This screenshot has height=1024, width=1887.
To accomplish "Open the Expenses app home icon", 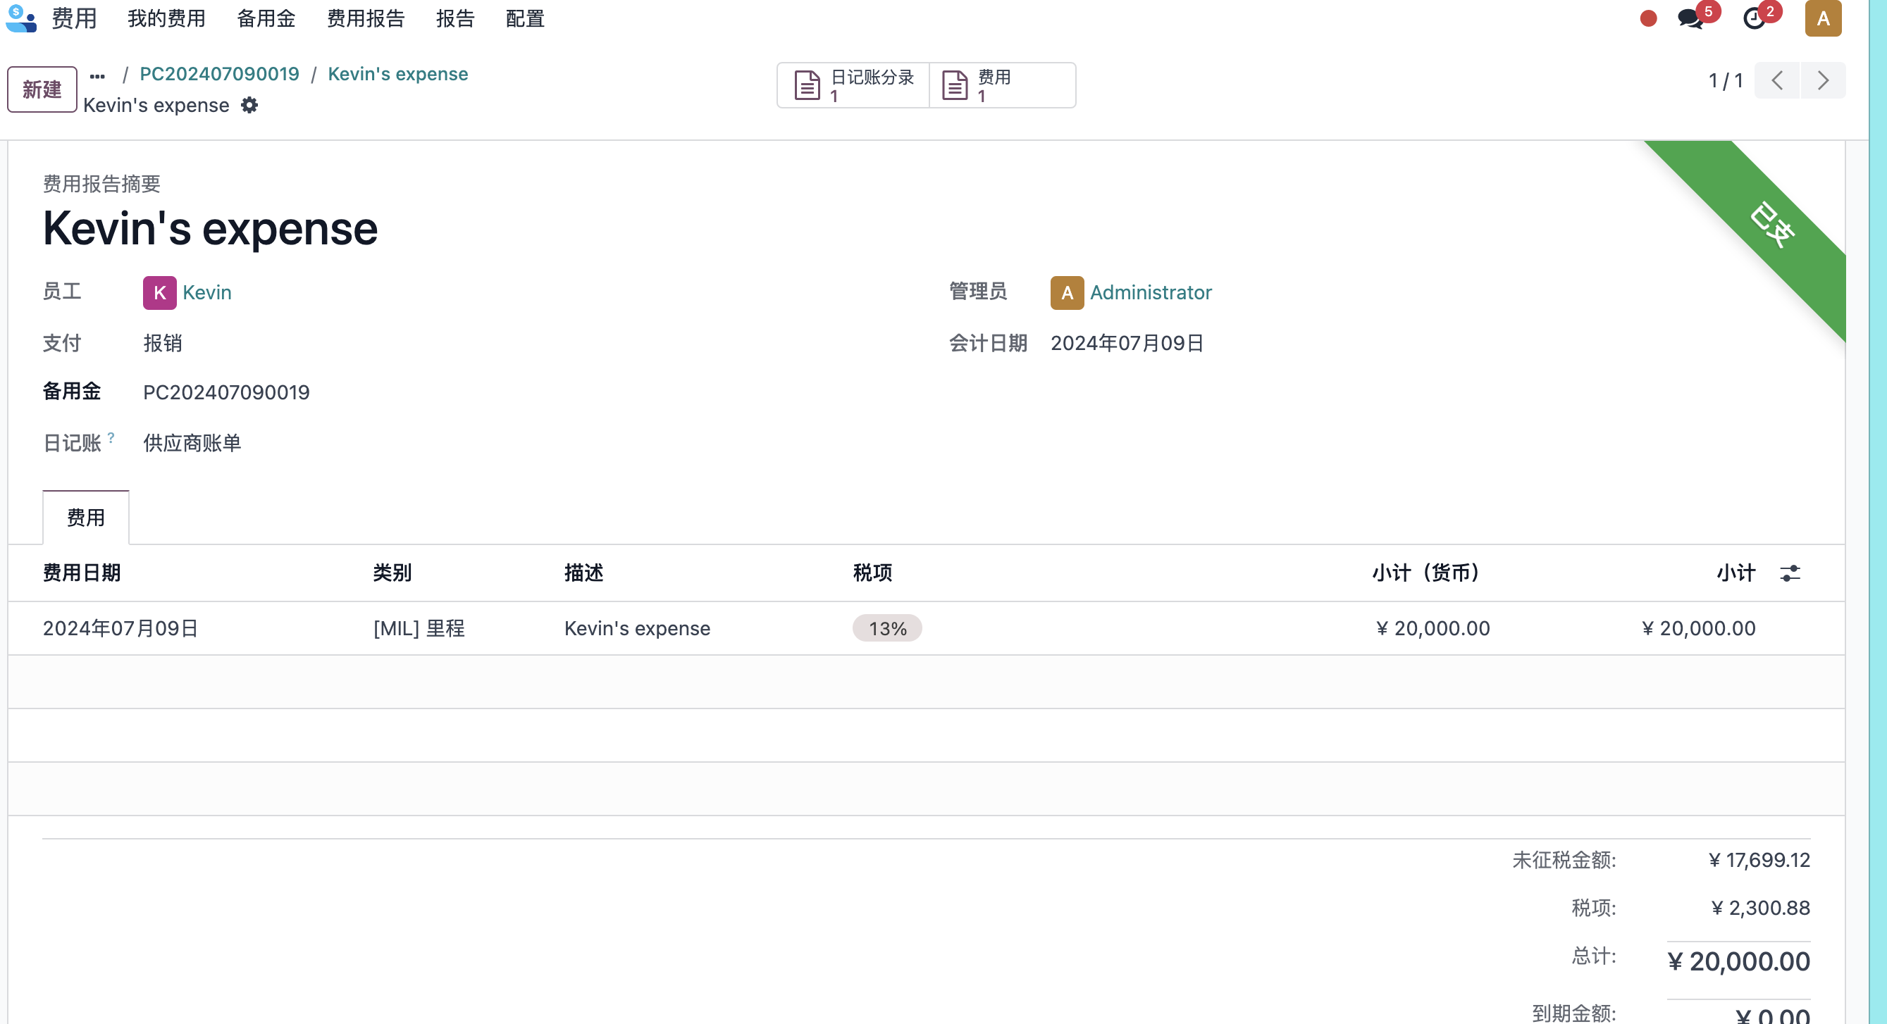I will pos(21,18).
